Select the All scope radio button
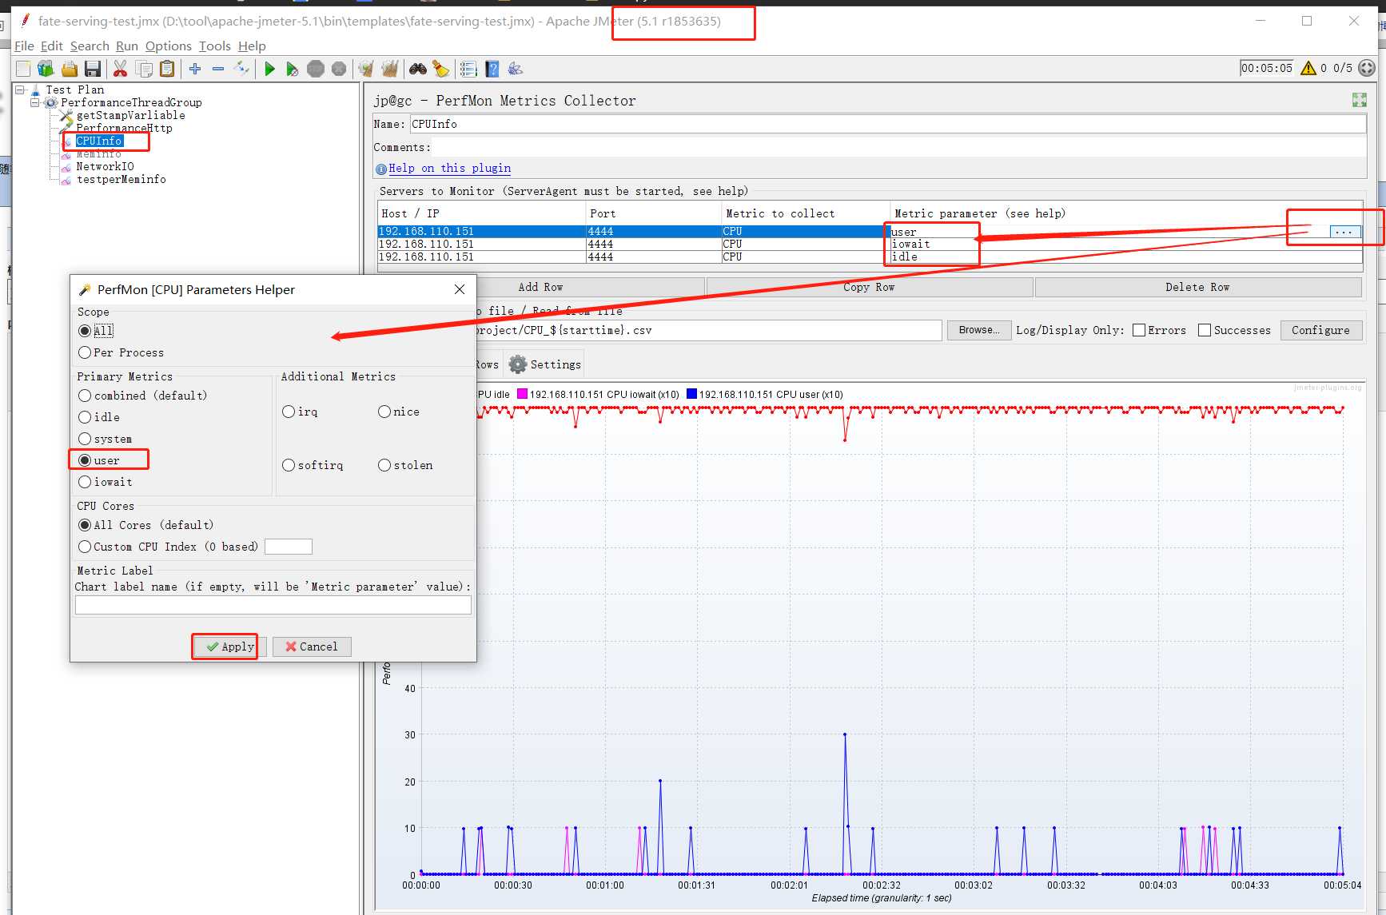 pyautogui.click(x=85, y=331)
